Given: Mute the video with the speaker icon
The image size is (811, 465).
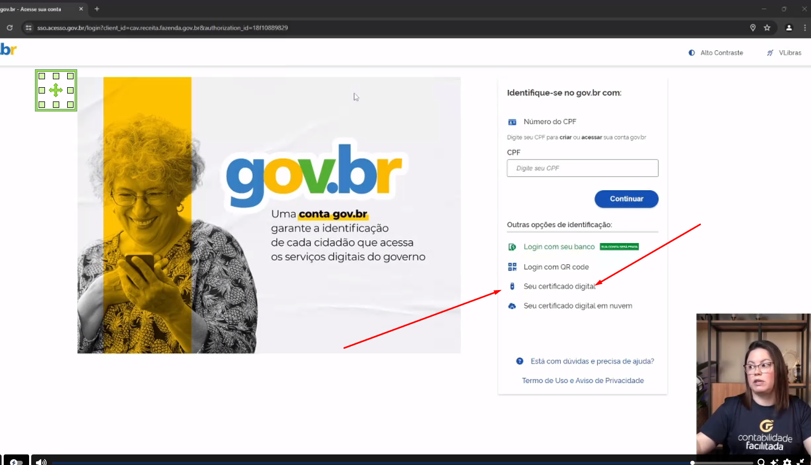Looking at the screenshot, I should [x=41, y=462].
